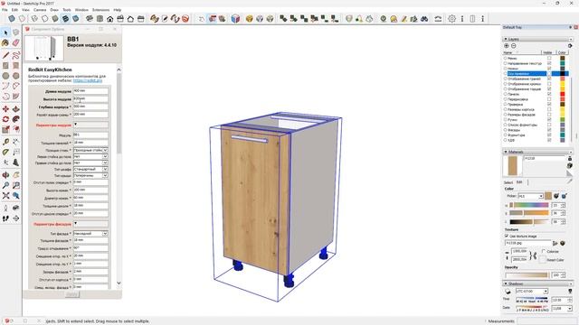The width and height of the screenshot is (579, 325).
Task: Toggle visibility of the Ручки layer
Action: (549, 120)
